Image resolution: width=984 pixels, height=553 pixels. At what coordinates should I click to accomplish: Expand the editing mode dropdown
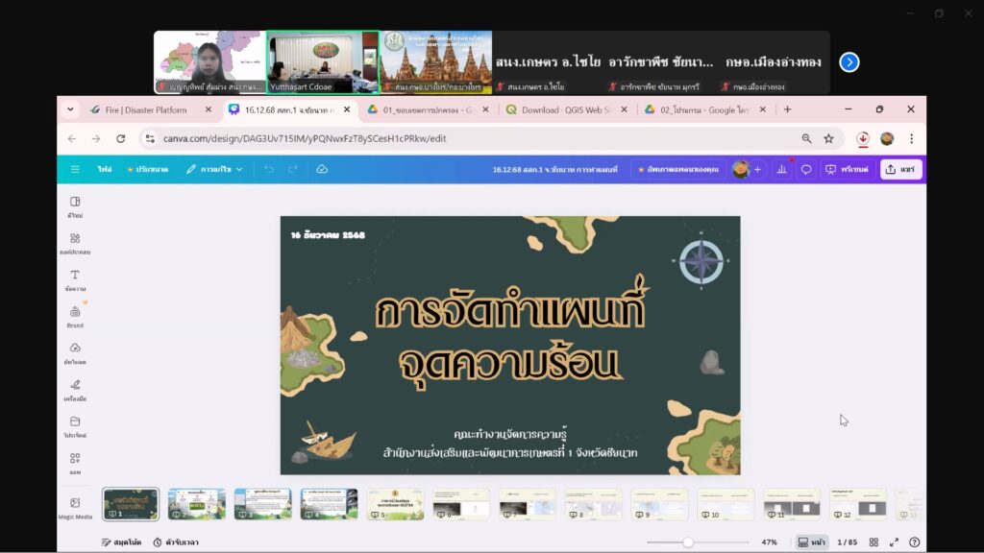pos(214,169)
